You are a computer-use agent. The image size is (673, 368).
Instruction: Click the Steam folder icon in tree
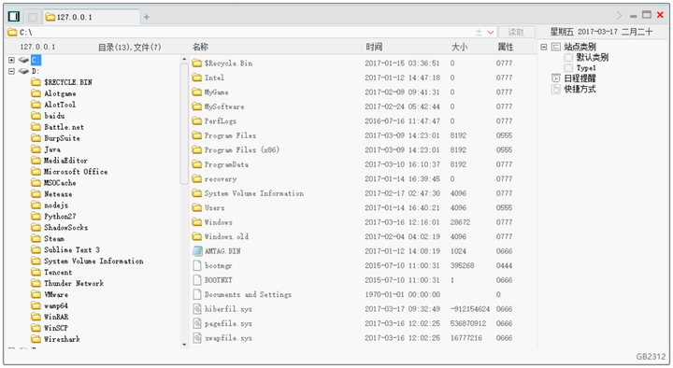tap(36, 238)
